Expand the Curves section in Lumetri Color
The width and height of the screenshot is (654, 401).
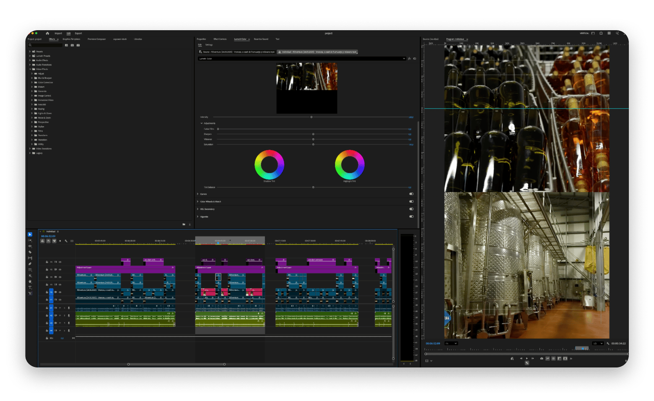(x=204, y=194)
